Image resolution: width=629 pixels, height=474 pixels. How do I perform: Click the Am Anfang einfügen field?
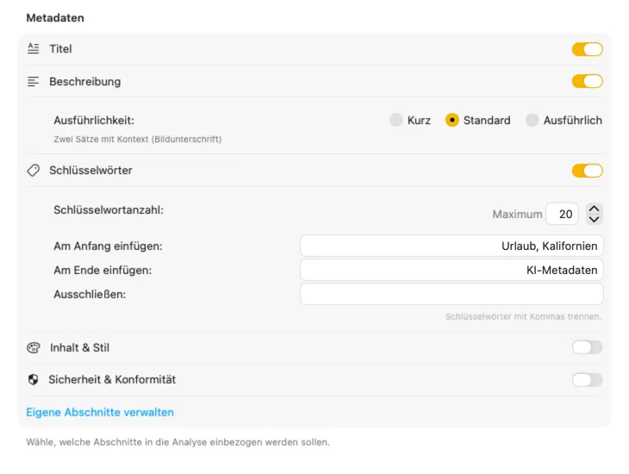[452, 246]
